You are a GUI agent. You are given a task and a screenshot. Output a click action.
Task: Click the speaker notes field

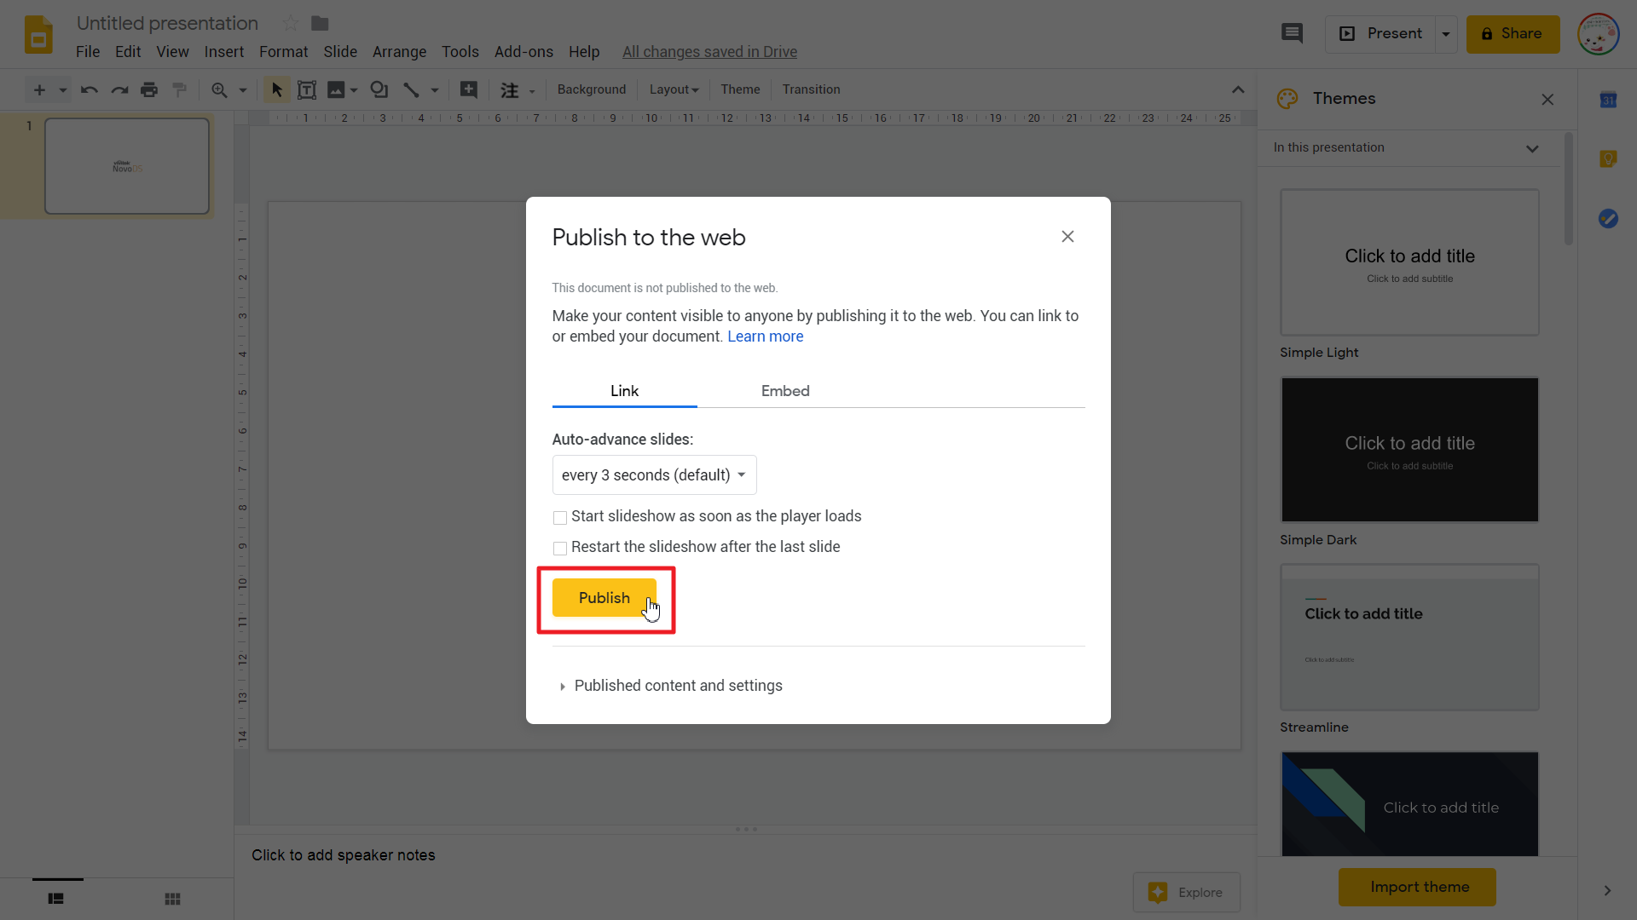click(746, 855)
